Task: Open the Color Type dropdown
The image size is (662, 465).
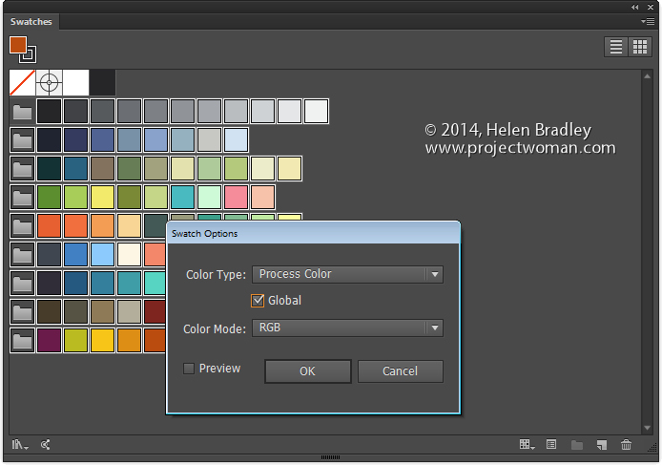Action: click(x=347, y=274)
